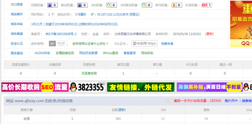This screenshot has width=252, height=124.
Task: Open 友情链接检测 query
Action: click(x=65, y=53)
